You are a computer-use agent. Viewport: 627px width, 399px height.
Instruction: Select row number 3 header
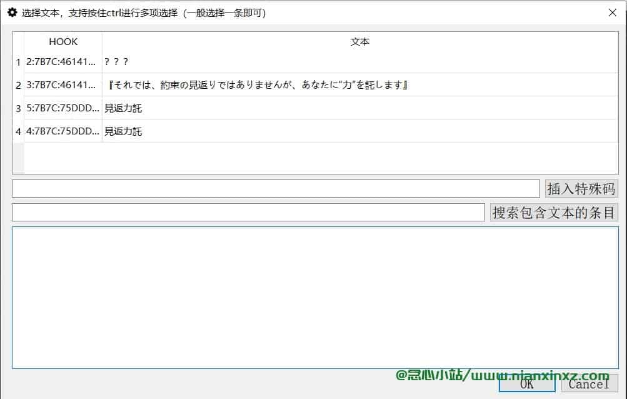pos(18,108)
